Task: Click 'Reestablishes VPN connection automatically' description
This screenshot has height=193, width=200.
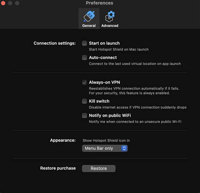Action: 134,91
